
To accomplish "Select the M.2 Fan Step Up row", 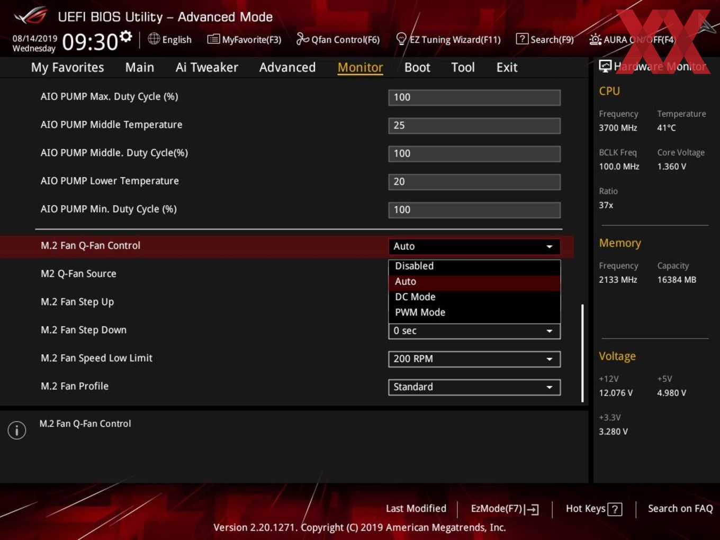I will 77,302.
